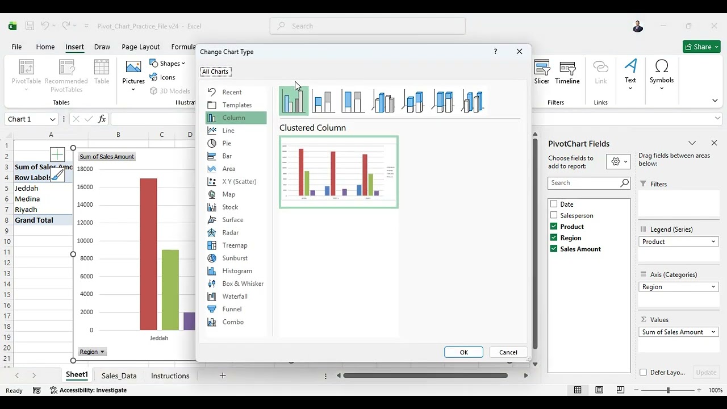Cancel the Change Chart Type dialog

pyautogui.click(x=508, y=352)
